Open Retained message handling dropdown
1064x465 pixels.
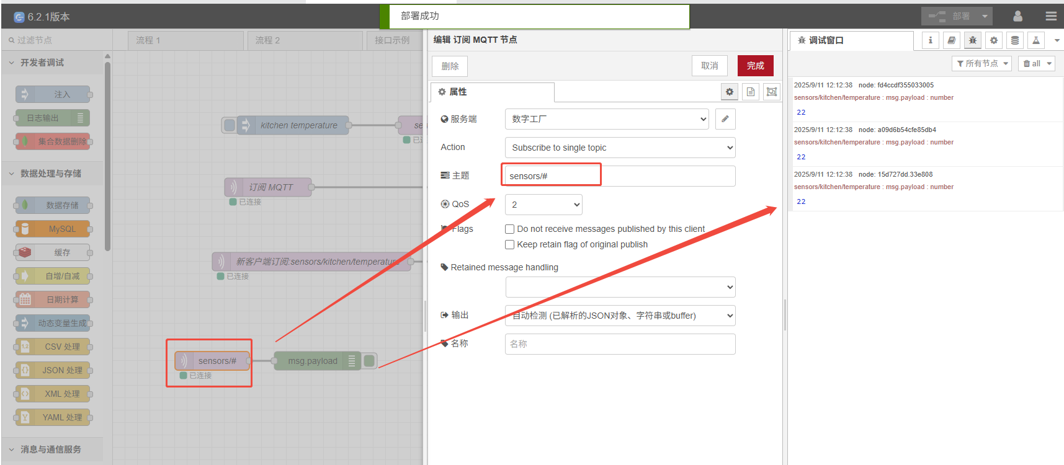pos(620,287)
